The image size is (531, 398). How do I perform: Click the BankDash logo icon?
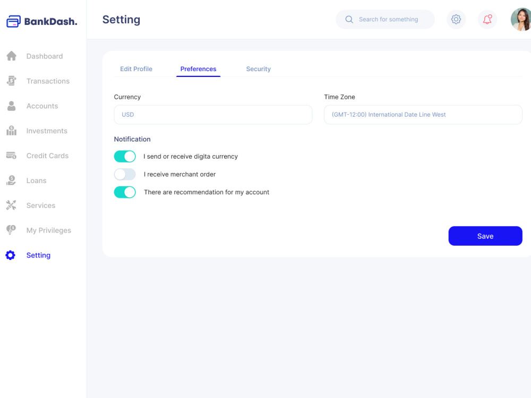pos(14,21)
